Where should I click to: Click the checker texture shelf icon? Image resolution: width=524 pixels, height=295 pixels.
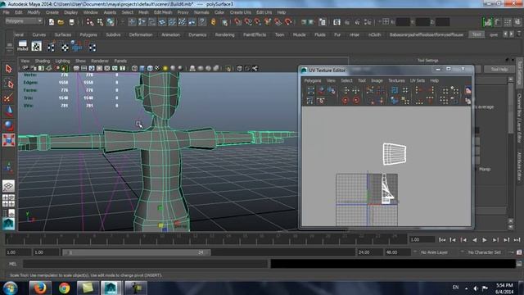coord(36,47)
